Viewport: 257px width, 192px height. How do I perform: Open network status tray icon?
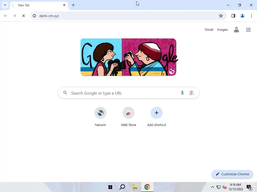219,187
